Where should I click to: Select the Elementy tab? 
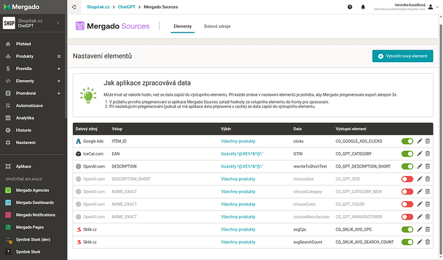coord(182,26)
